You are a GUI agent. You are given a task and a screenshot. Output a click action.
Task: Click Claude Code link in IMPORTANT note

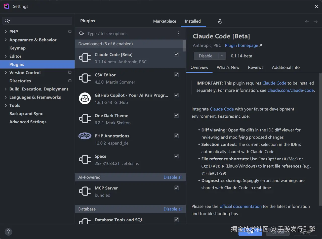(x=274, y=83)
